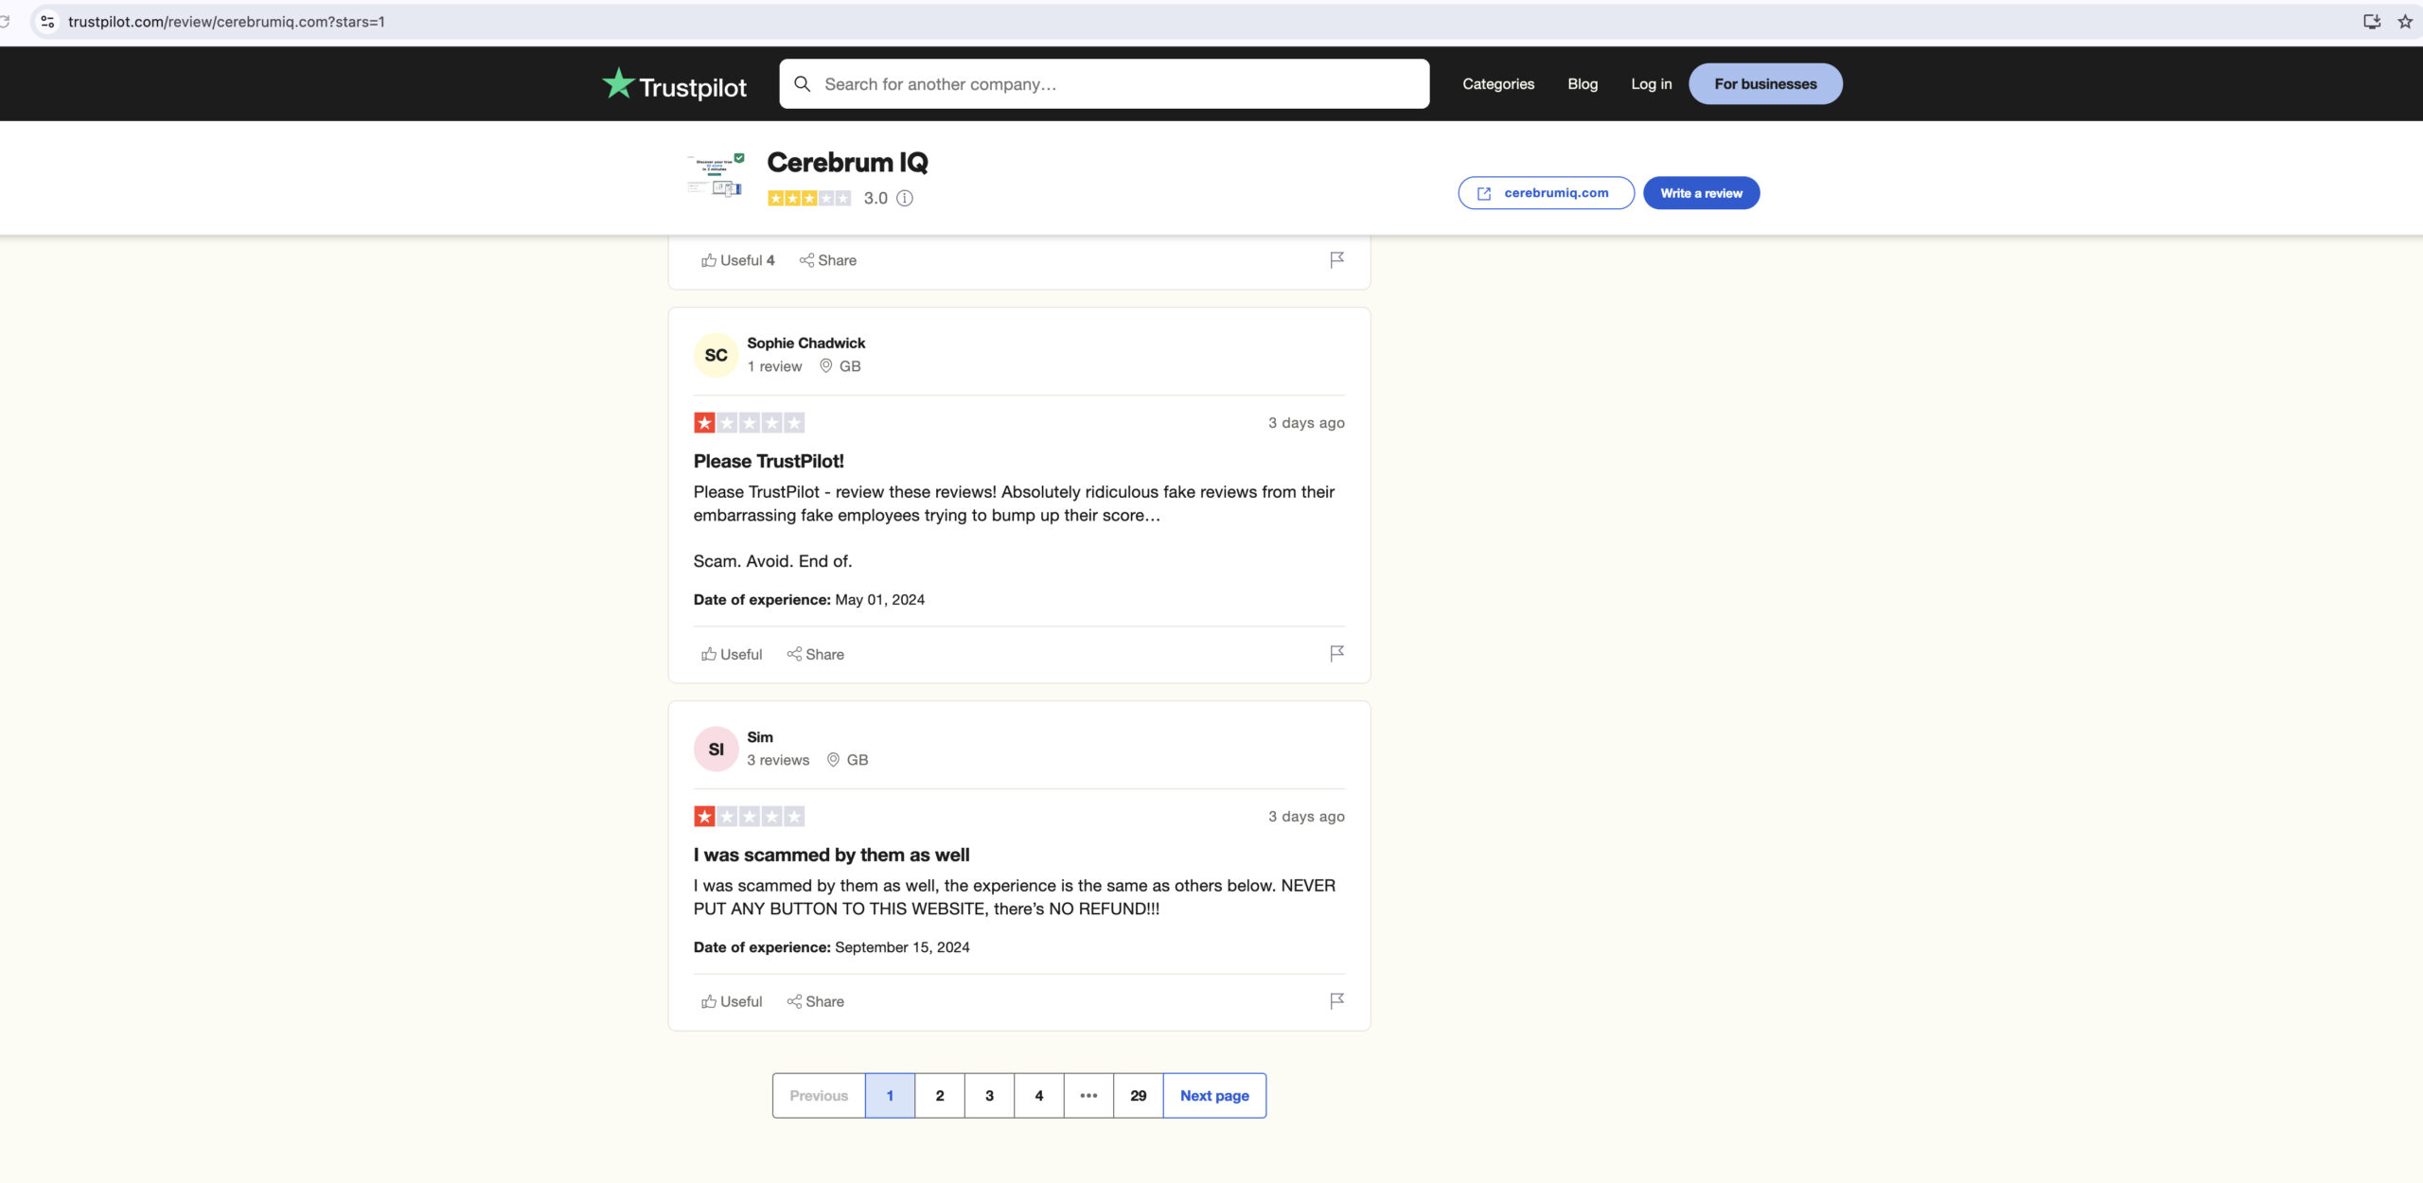This screenshot has width=2423, height=1183.
Task: Open the Categories menu
Action: [x=1498, y=84]
